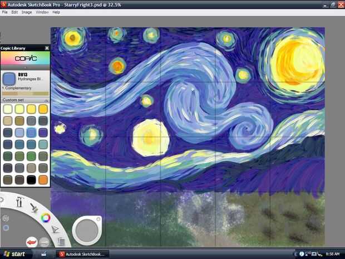The height and width of the screenshot is (259, 345).
Task: Select the palest yellow swatch in Custom set
Action: [x=8, y=109]
